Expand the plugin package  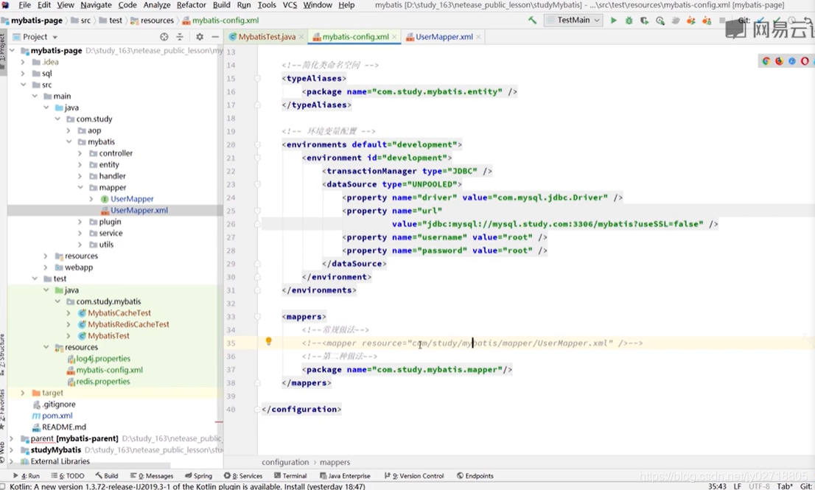(80, 222)
